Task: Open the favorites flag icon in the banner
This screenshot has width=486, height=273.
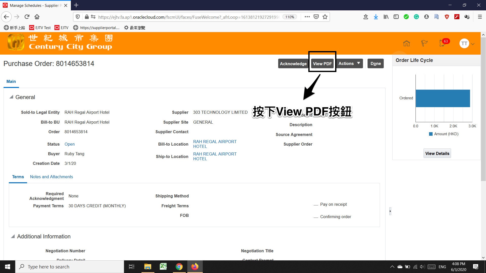Action: 424,43
